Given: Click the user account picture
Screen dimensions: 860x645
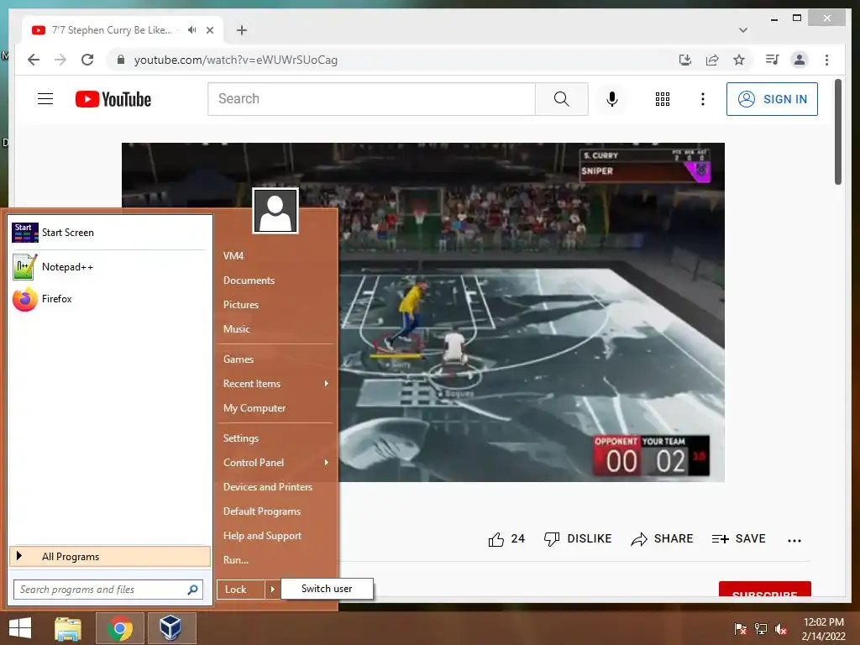Looking at the screenshot, I should click(x=275, y=211).
